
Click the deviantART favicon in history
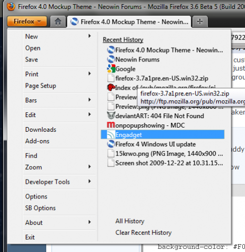pos(111,115)
